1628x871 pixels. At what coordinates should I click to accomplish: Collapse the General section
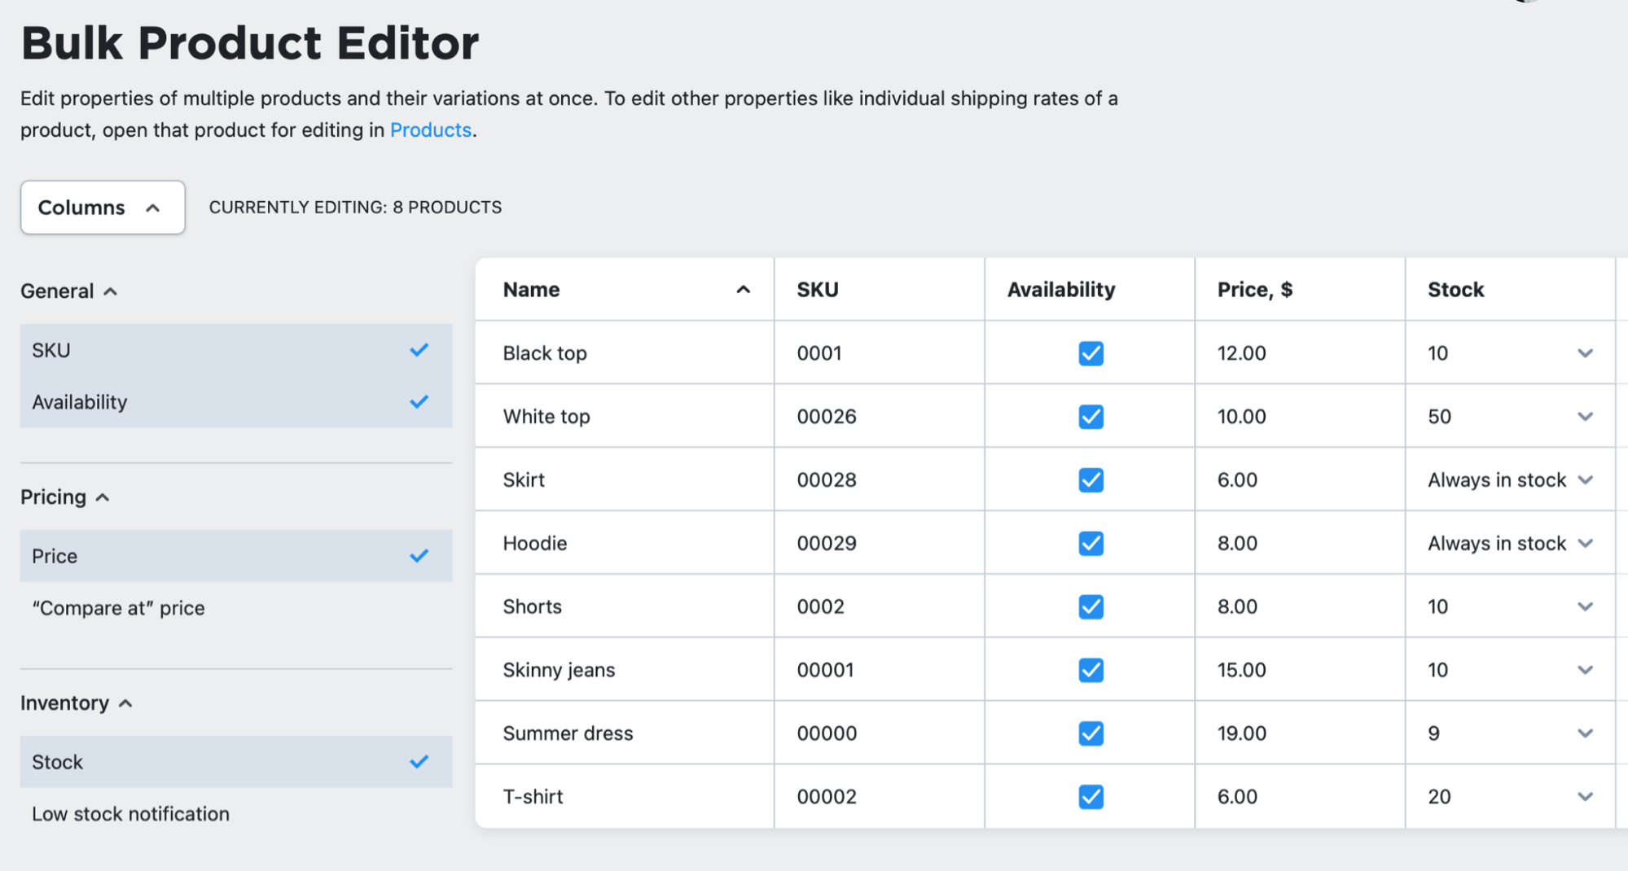pyautogui.click(x=111, y=291)
